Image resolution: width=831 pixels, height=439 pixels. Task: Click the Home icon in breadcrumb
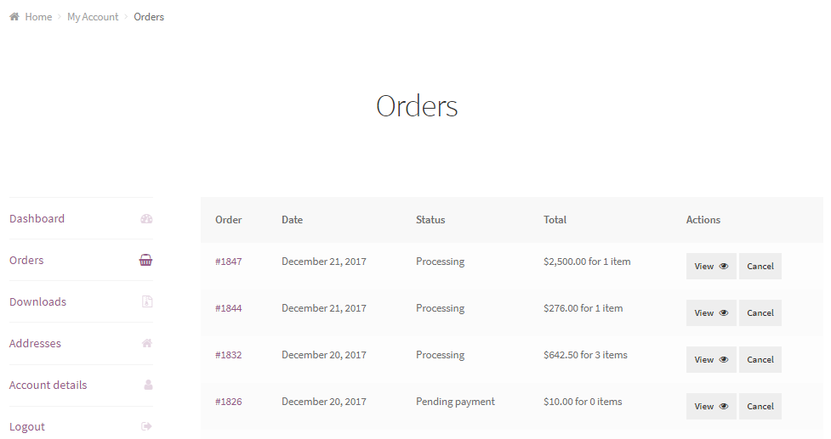pos(14,17)
